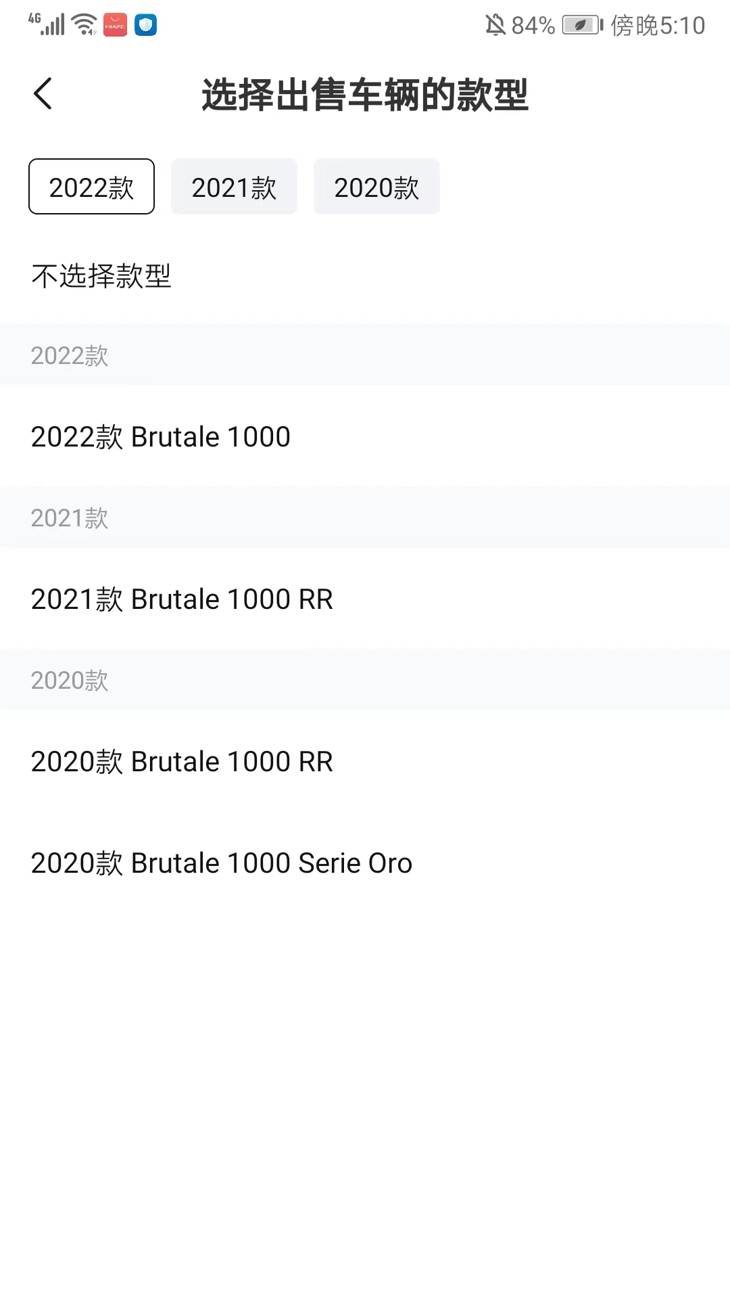Image resolution: width=730 pixels, height=1299 pixels.
Task: Select 2022款 Brutale 1000 model
Action: [x=161, y=437]
